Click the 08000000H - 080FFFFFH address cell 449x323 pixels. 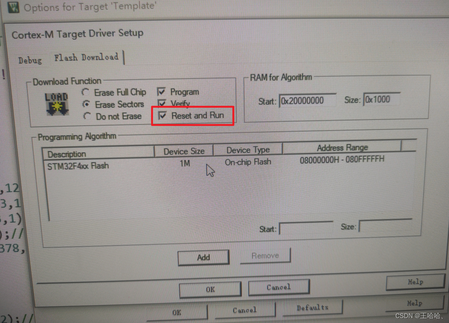(x=342, y=159)
